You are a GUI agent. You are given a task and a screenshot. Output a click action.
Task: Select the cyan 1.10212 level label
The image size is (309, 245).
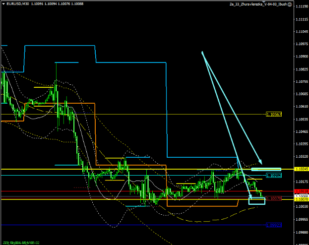click(274, 176)
